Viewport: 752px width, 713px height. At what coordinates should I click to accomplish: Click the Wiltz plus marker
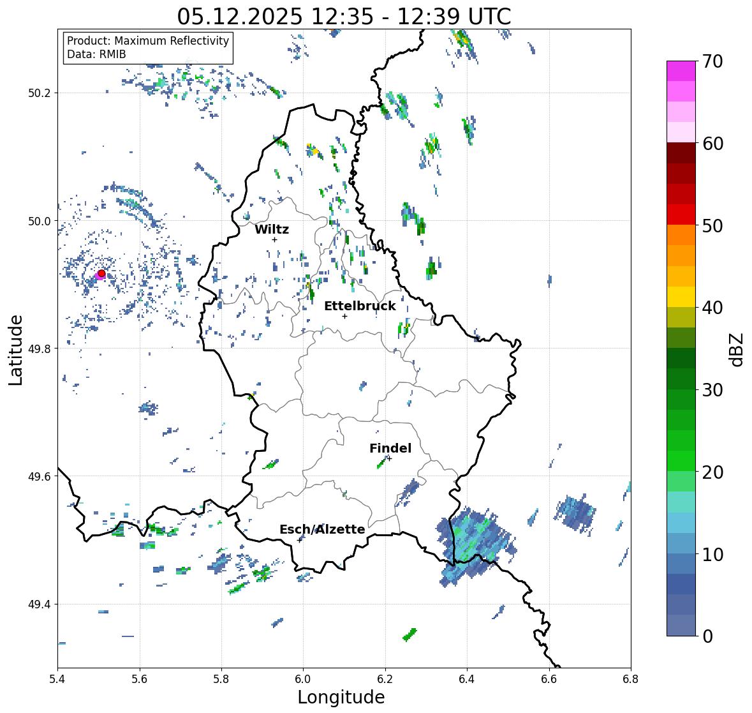[275, 240]
